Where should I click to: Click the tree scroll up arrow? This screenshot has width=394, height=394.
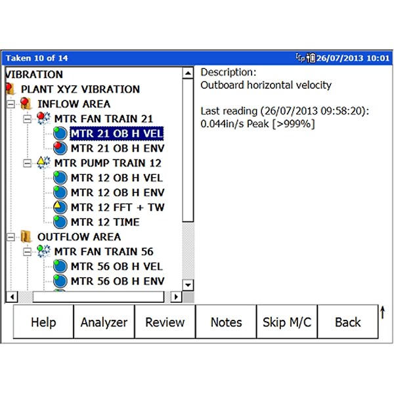point(188,73)
